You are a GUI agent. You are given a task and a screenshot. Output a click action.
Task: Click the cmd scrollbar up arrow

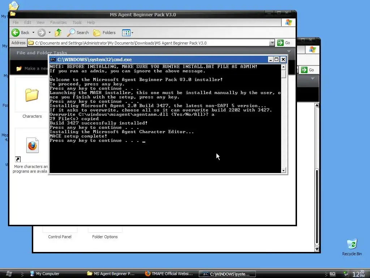pyautogui.click(x=284, y=67)
